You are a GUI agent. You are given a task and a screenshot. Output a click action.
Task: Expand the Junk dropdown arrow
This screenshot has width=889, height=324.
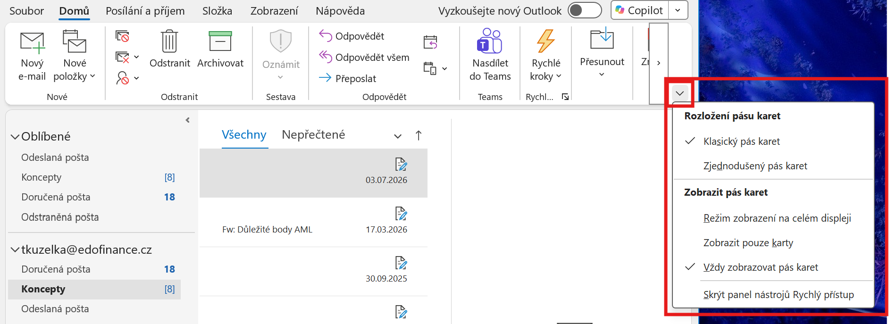pos(136,78)
